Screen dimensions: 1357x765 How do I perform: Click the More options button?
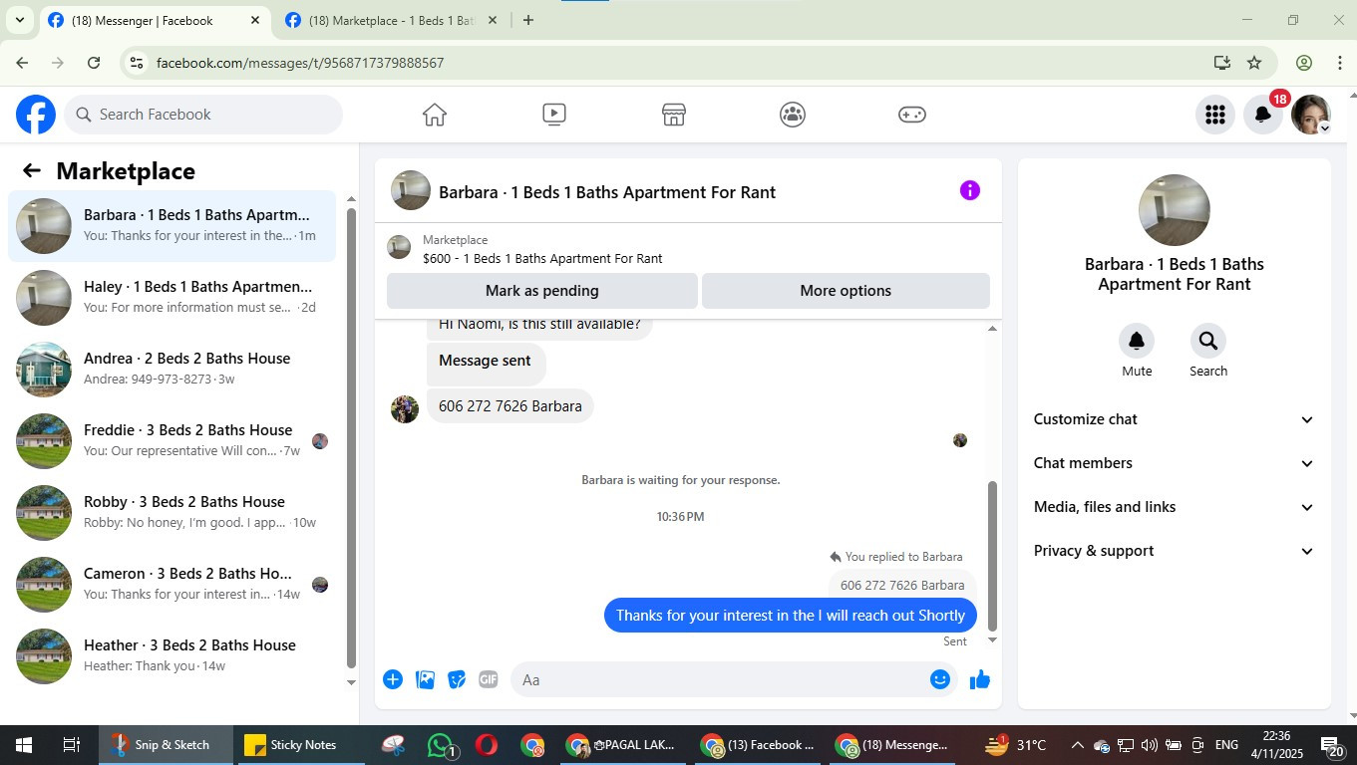(846, 291)
